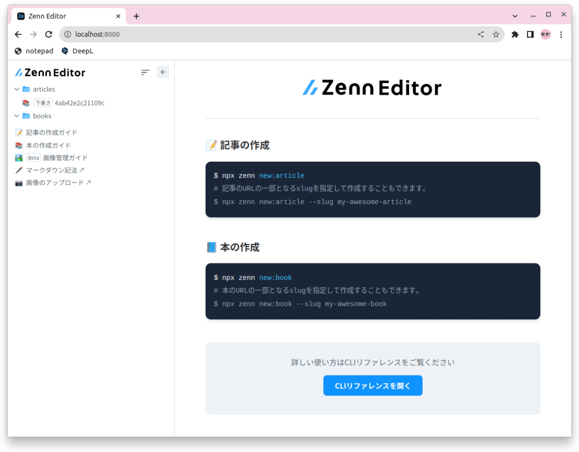
Task: Click the books emoji beside 4ab42e2c21109c
Action: [x=26, y=103]
